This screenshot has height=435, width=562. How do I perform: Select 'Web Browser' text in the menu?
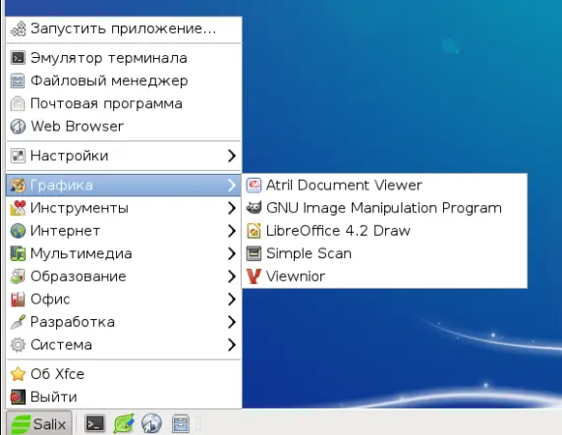click(77, 126)
